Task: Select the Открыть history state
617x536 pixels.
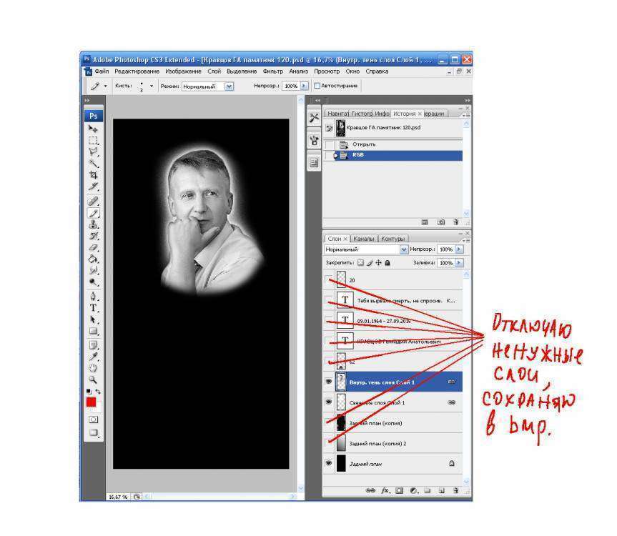Action: (x=363, y=144)
